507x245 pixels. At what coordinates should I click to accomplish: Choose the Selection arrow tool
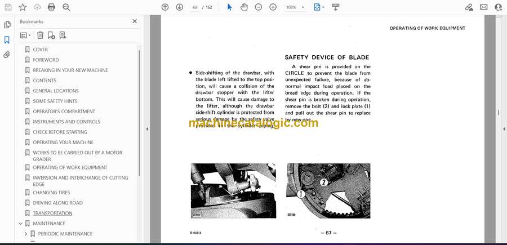(x=230, y=7)
